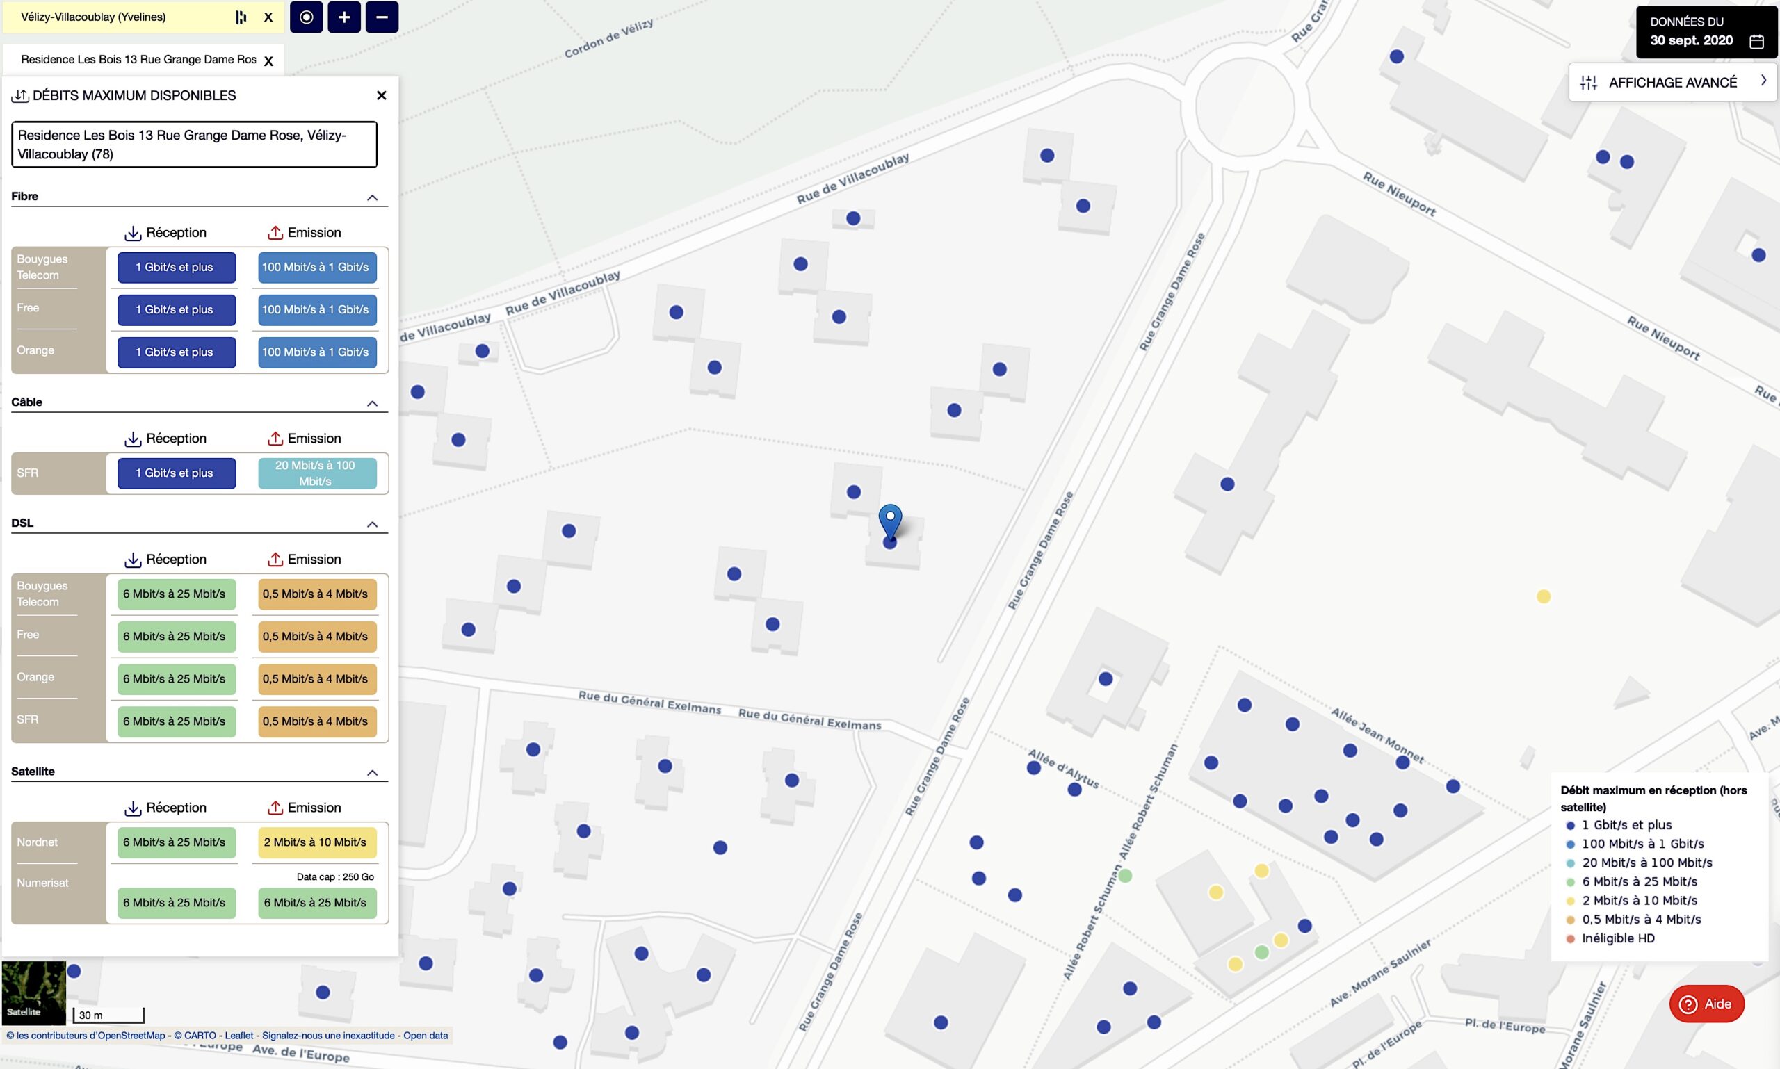1780x1069 pixels.
Task: Open the calendar icon for data date
Action: (x=1756, y=41)
